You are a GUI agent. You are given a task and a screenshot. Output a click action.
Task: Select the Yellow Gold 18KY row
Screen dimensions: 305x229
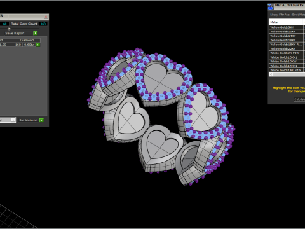(x=286, y=40)
